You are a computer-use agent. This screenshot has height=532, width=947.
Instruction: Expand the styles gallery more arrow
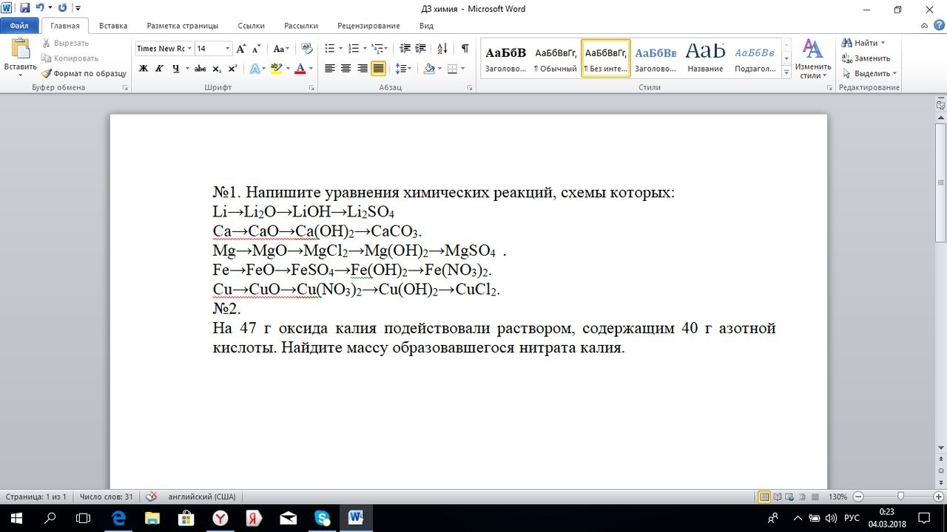pos(786,73)
